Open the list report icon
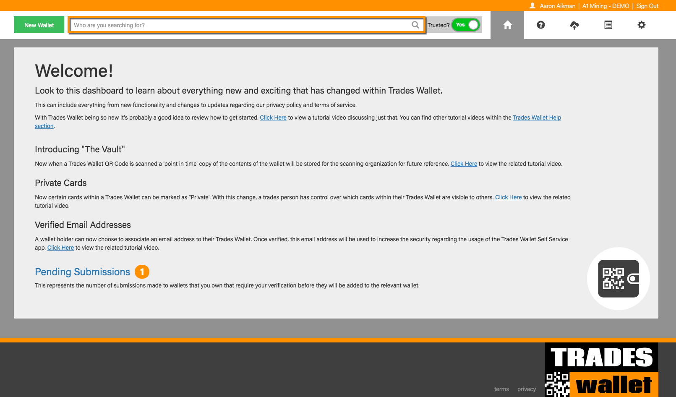 pos(608,25)
